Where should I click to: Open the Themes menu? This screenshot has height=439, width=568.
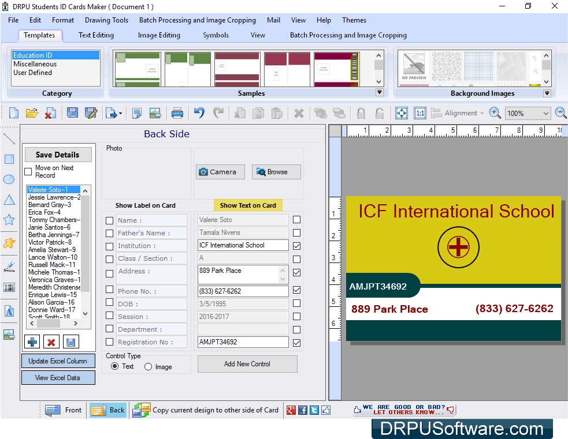pos(354,20)
